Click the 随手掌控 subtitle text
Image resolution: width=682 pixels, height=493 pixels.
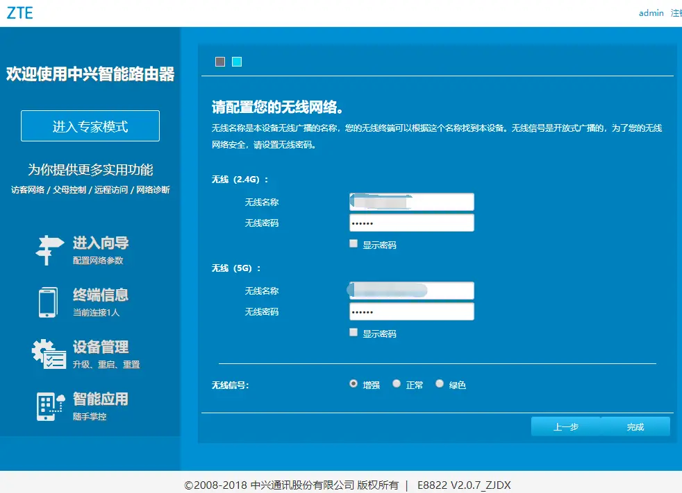[90, 417]
